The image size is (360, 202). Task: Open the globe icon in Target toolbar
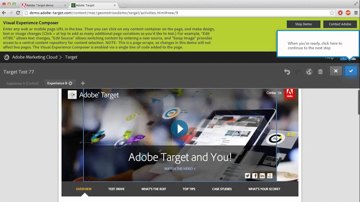click(309, 72)
